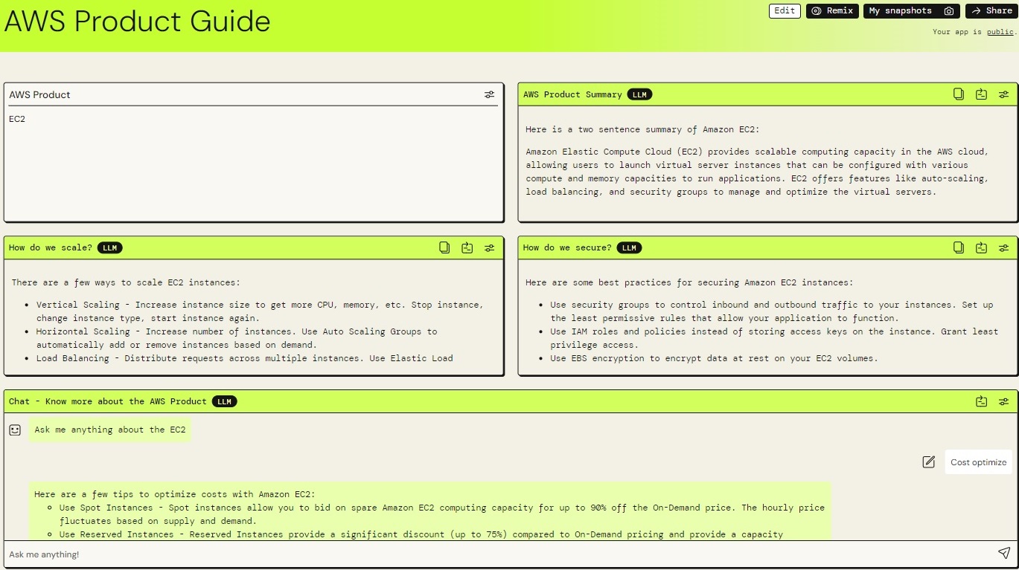Click the LLM badge in Chat header
This screenshot has height=570, width=1019.
pyautogui.click(x=224, y=401)
